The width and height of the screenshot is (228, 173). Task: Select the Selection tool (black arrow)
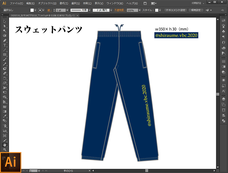(x=5, y=21)
